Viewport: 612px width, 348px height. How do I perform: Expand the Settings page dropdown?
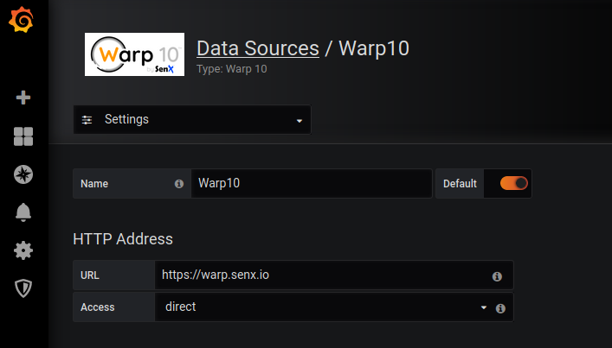192,119
